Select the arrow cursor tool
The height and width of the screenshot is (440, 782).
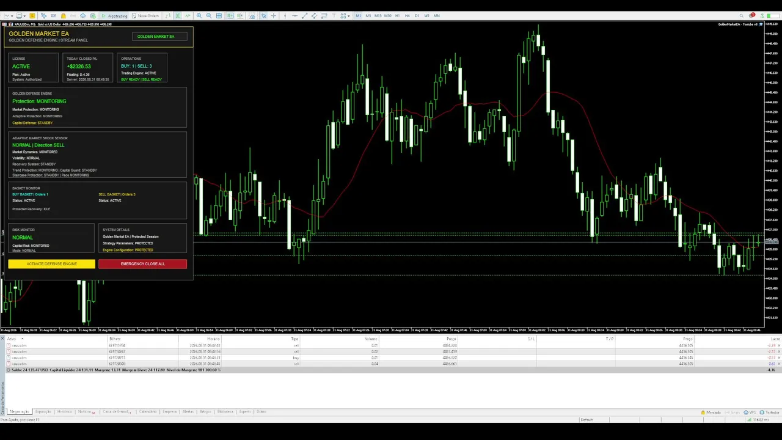coord(263,15)
